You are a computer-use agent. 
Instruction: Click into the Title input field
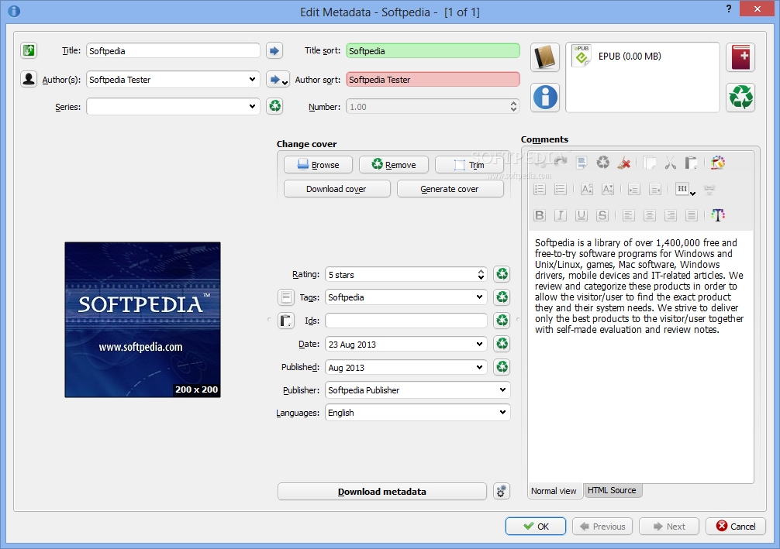173,50
